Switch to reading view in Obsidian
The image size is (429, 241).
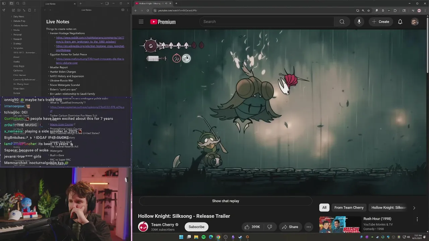(123, 10)
